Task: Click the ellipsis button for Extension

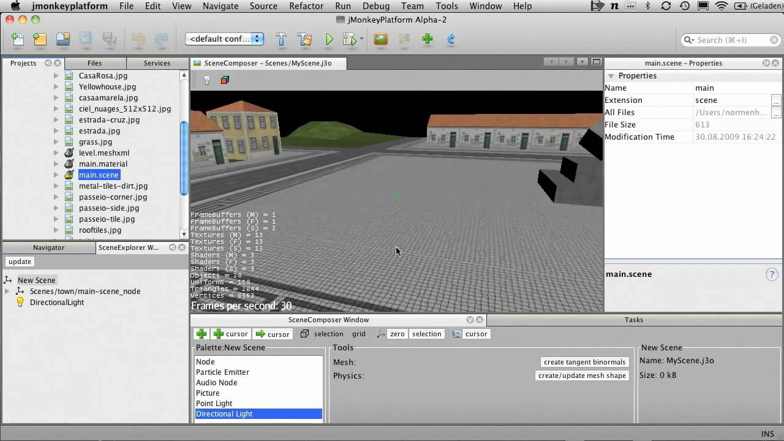Action: coord(776,100)
